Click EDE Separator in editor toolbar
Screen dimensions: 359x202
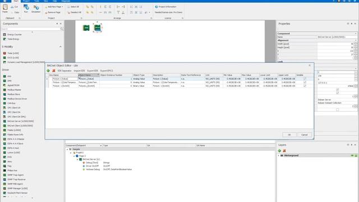(65, 71)
